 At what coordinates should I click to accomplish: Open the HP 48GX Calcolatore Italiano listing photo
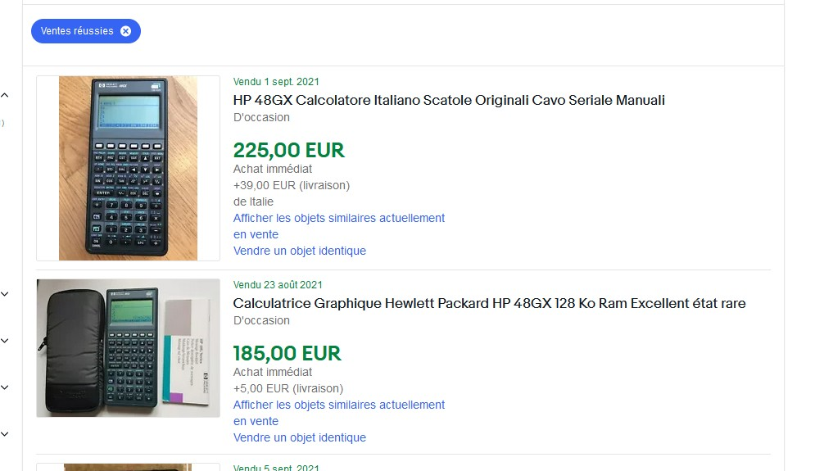(128, 168)
